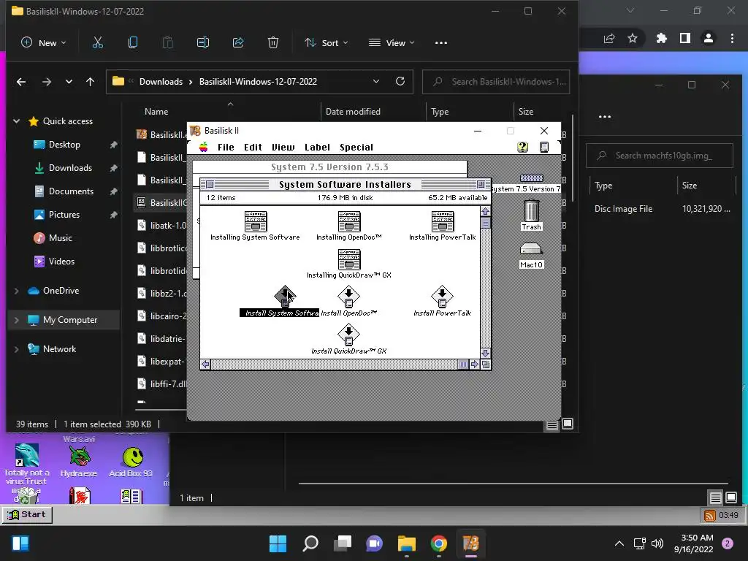This screenshot has height=561, width=748.
Task: Go back in File Explorer
Action: 21,82
